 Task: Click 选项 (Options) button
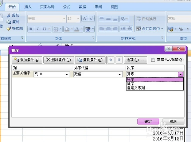(136, 60)
